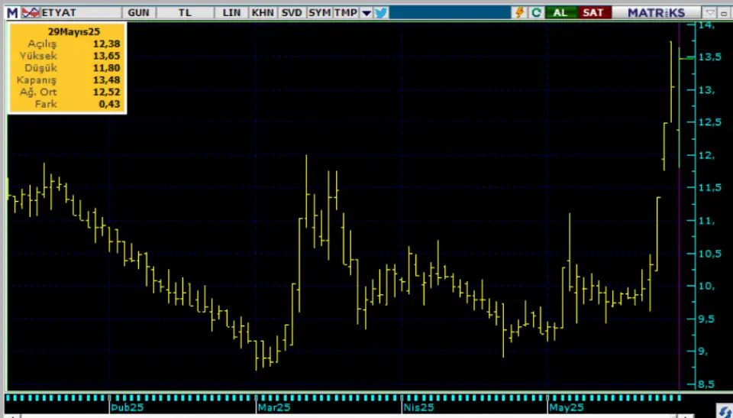Click the SYM symbol button
The width and height of the screenshot is (733, 418).
320,13
